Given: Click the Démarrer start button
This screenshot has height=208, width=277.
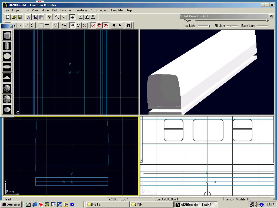Looking at the screenshot, I should (11, 204).
